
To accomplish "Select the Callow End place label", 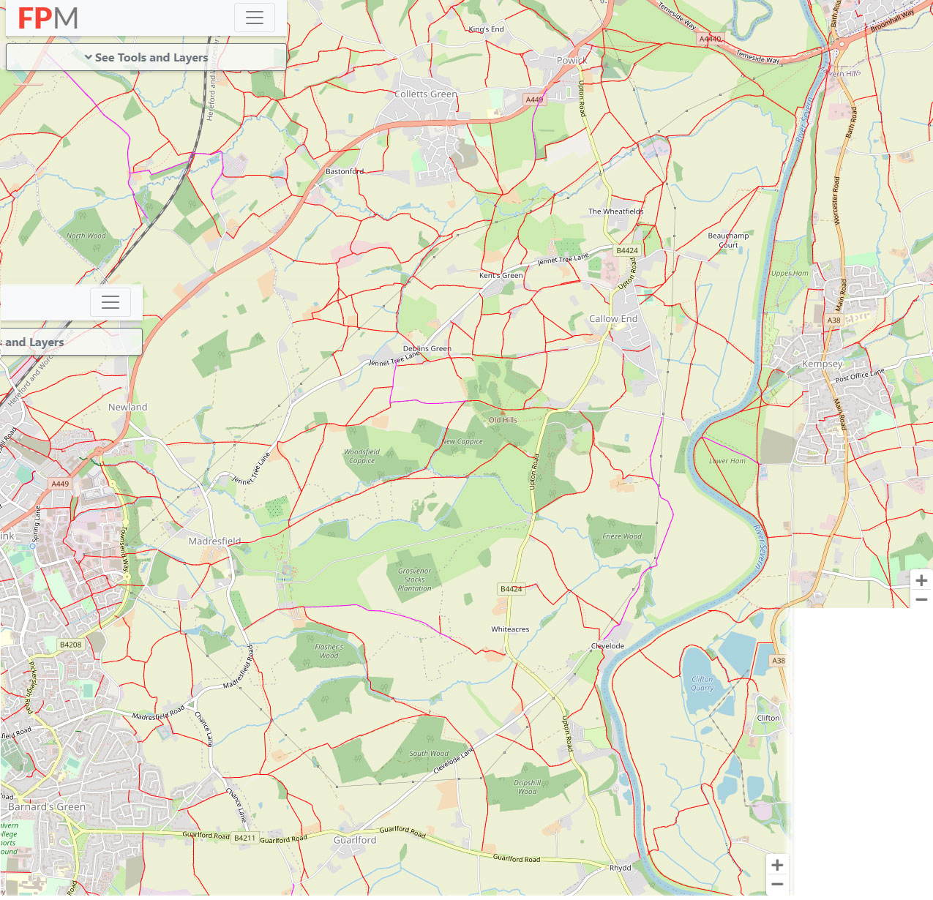I will (x=613, y=319).
